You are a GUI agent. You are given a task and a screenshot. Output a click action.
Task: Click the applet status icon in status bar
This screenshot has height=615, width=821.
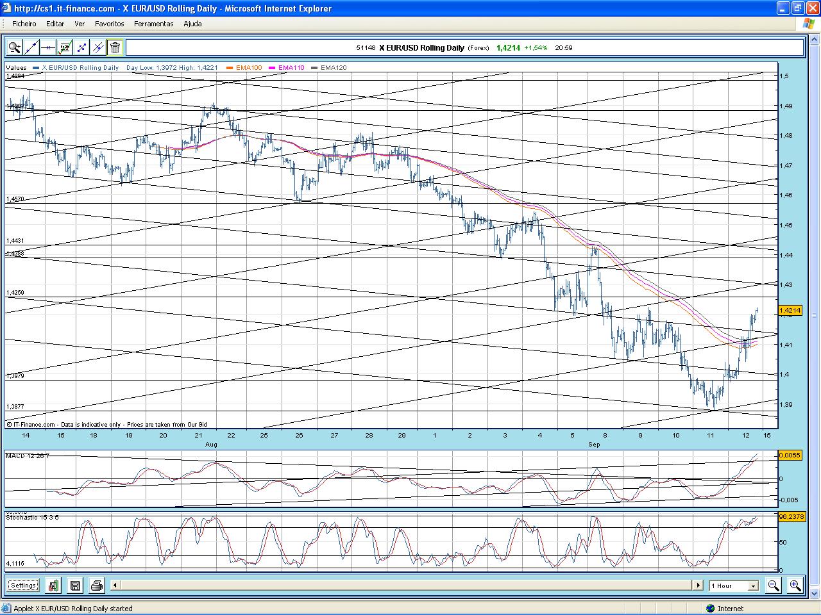click(6, 609)
